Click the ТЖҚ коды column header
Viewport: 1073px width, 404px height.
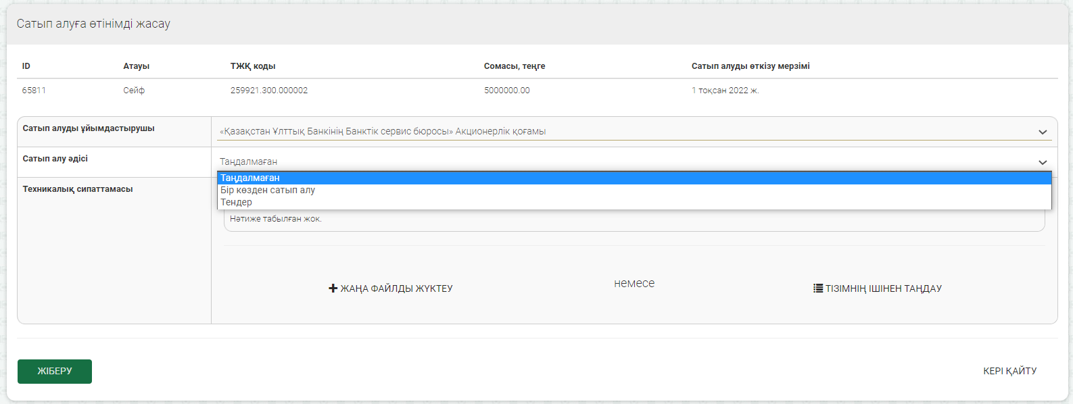(253, 66)
